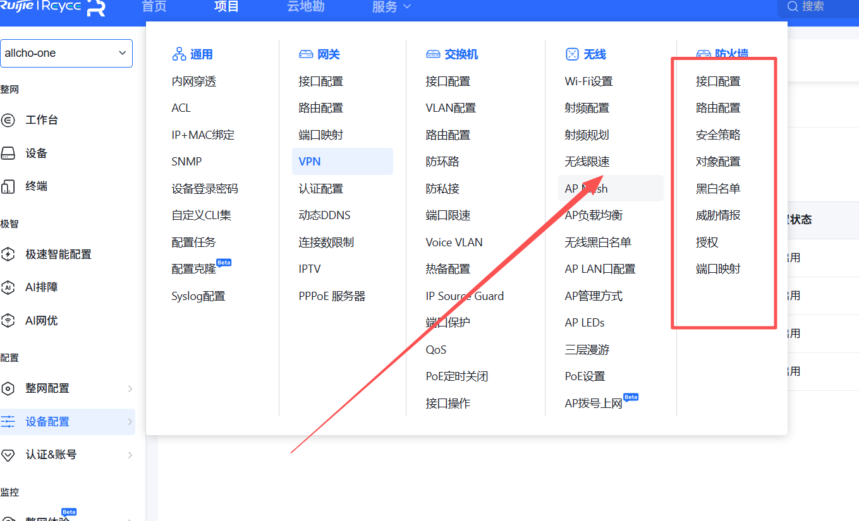This screenshot has height=521, width=859.
Task: Click the search magnifier icon in header
Action: coord(793,7)
